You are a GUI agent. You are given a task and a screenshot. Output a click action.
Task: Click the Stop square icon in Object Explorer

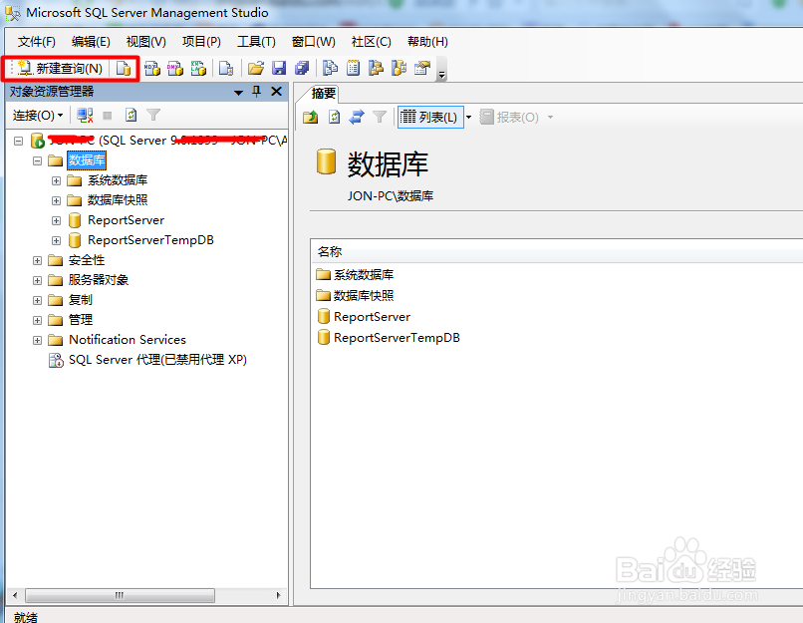107,116
